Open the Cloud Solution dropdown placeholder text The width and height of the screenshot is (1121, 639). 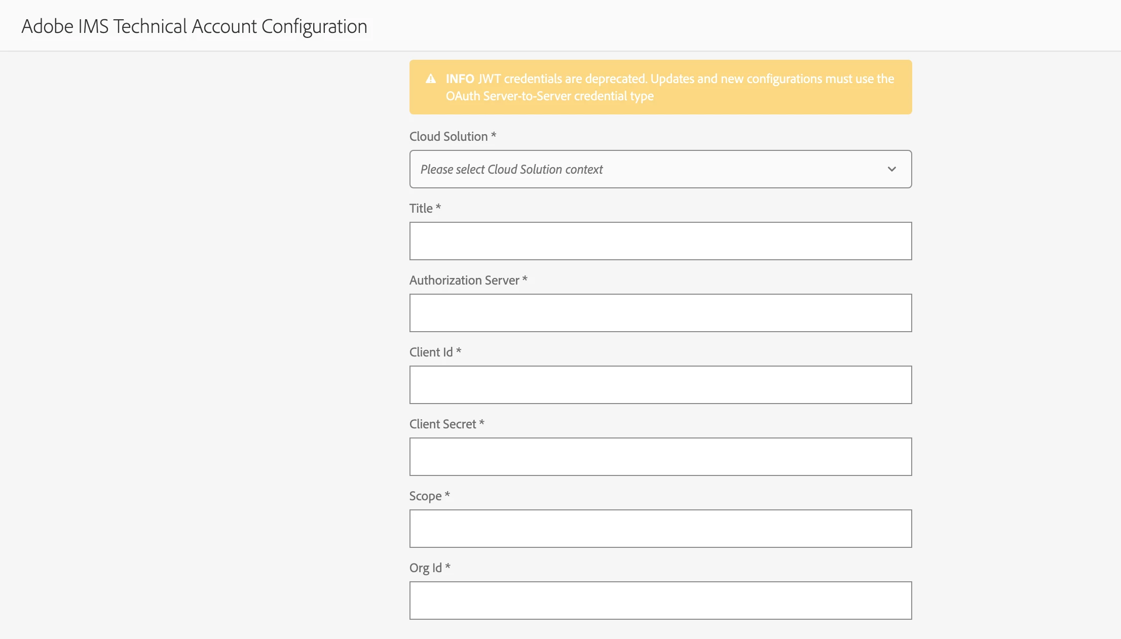(x=511, y=170)
